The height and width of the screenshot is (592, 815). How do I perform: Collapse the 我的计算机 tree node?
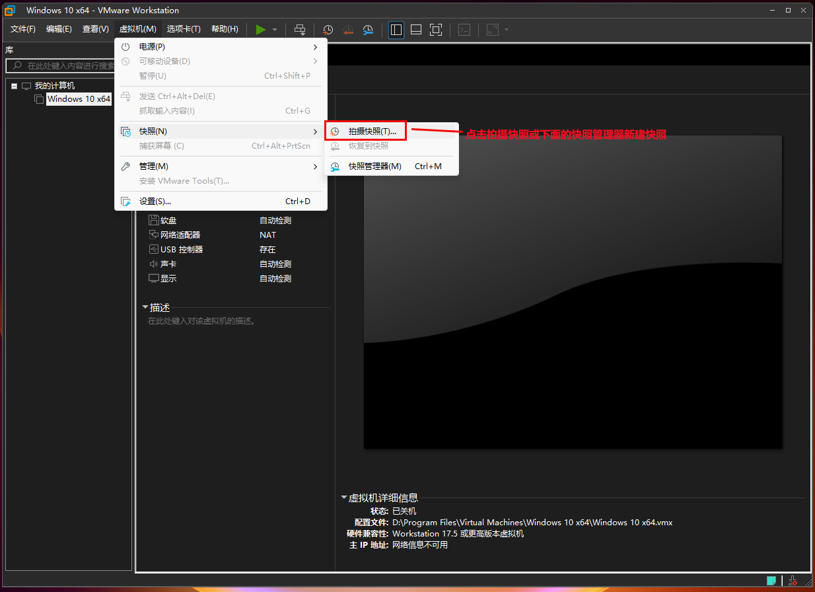pyautogui.click(x=14, y=86)
